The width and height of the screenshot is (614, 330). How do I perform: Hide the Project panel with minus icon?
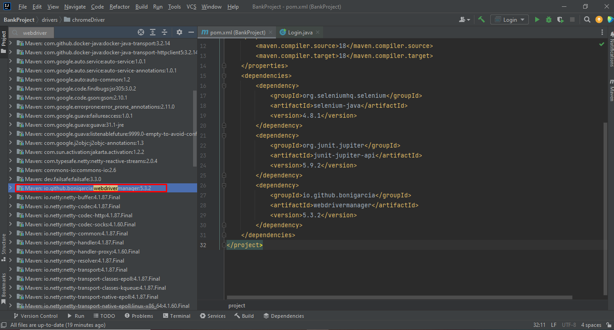coord(191,32)
